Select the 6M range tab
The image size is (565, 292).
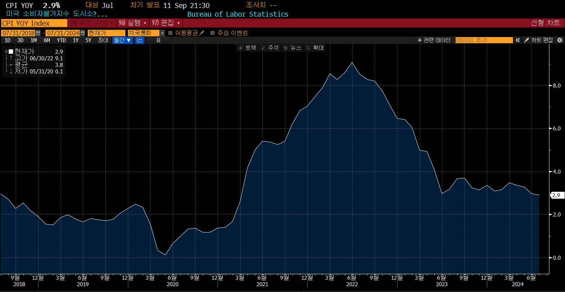click(47, 40)
